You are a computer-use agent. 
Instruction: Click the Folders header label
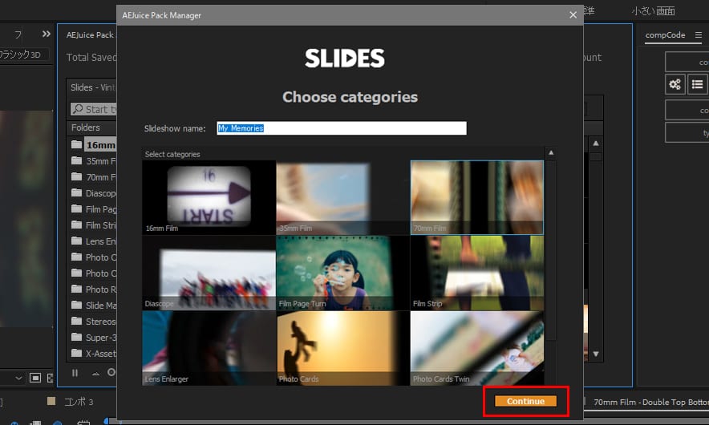[86, 127]
